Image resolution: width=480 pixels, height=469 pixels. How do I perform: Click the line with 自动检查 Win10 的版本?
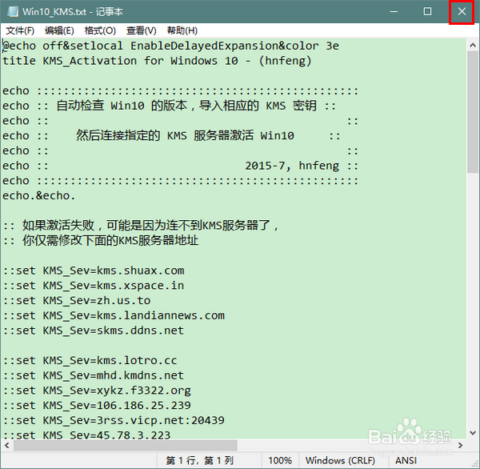tap(170, 106)
